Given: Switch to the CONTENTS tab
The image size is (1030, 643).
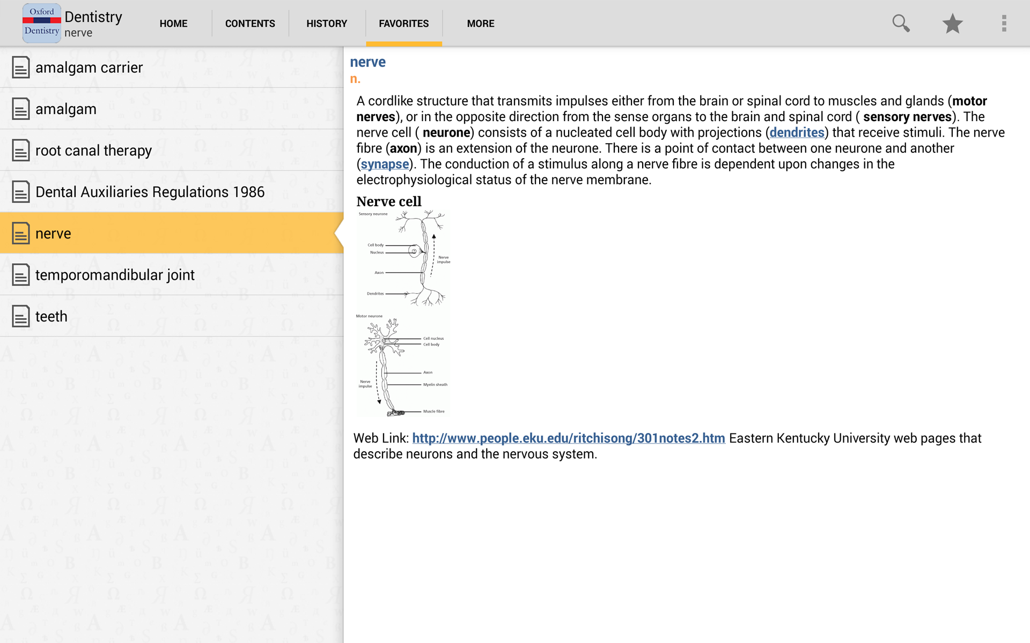Looking at the screenshot, I should pos(250,24).
